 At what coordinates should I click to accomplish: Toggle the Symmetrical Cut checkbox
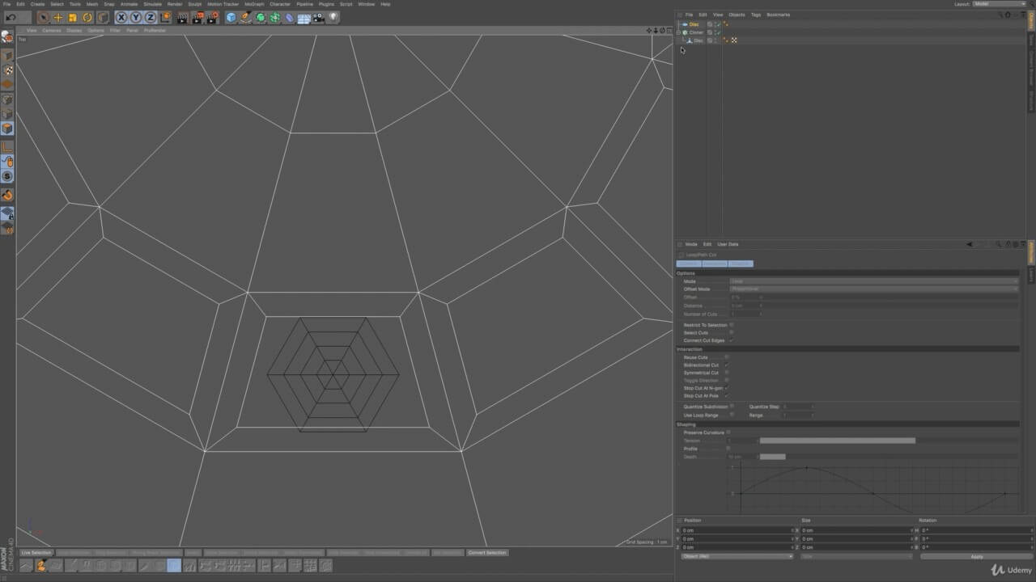[x=727, y=373]
